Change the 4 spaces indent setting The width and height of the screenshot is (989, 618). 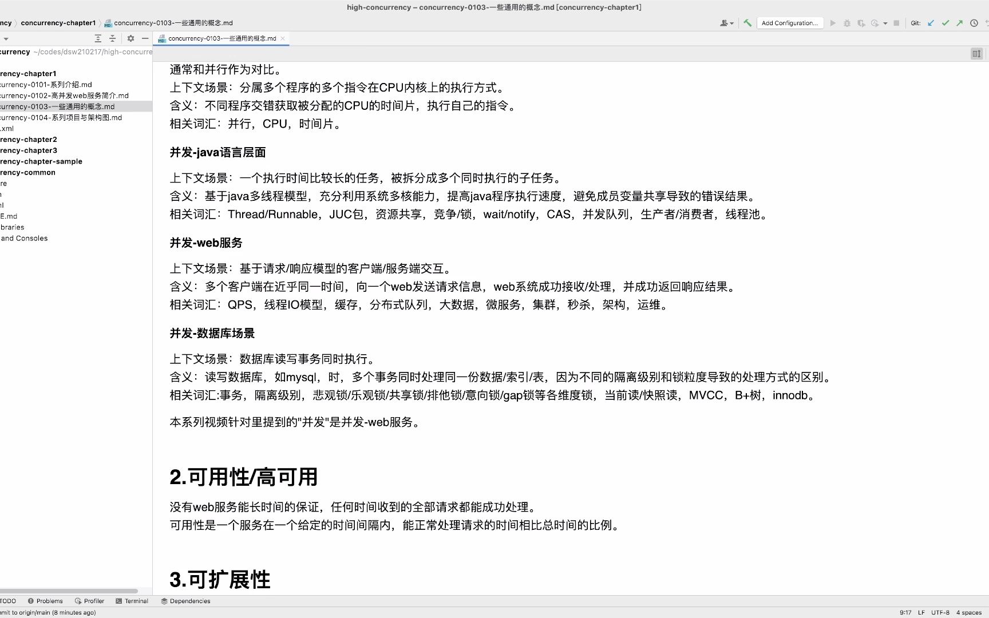pos(969,612)
